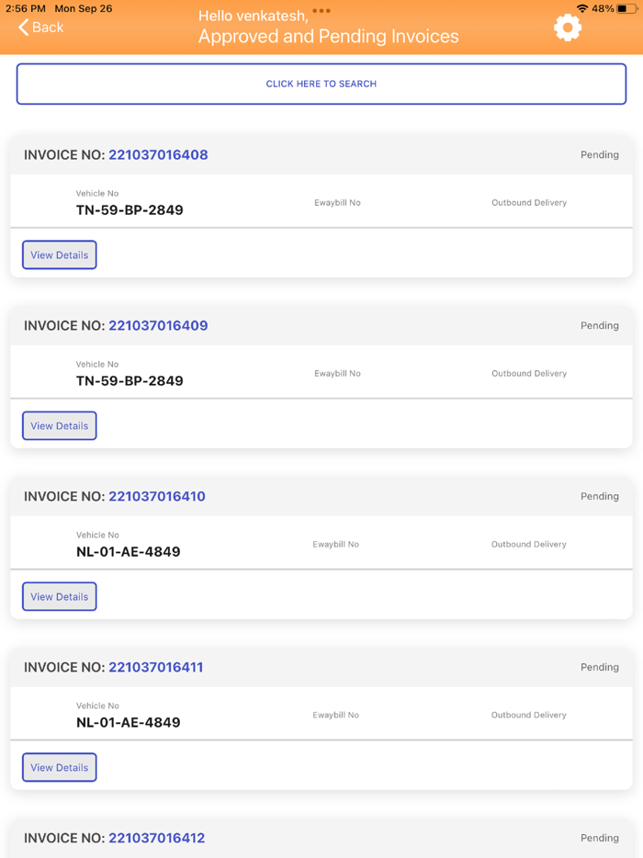
Task: Open invoice number 221037016408 link
Action: coord(158,155)
